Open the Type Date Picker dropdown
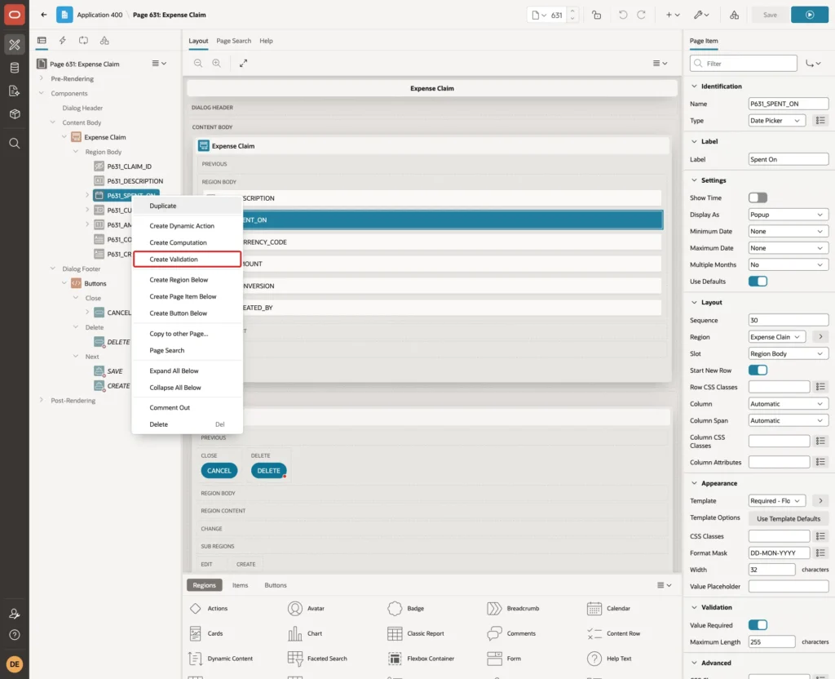Screen dimensions: 835x679 click(x=777, y=121)
